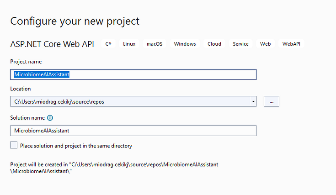
Task: Click the browse location ellipsis button
Action: [x=271, y=101]
